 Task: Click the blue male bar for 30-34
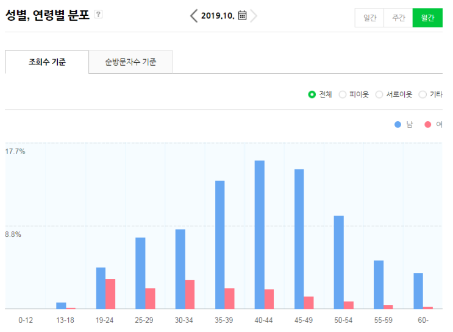click(180, 269)
